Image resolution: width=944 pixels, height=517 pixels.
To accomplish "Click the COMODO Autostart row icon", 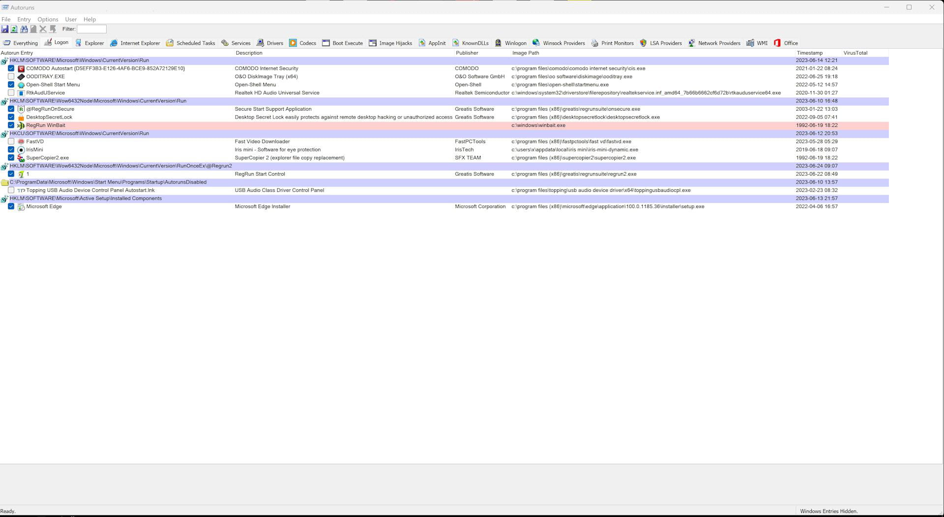I will tap(21, 69).
